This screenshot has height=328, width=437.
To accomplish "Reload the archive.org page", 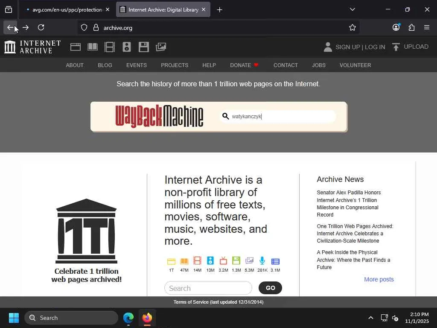I will point(41,27).
